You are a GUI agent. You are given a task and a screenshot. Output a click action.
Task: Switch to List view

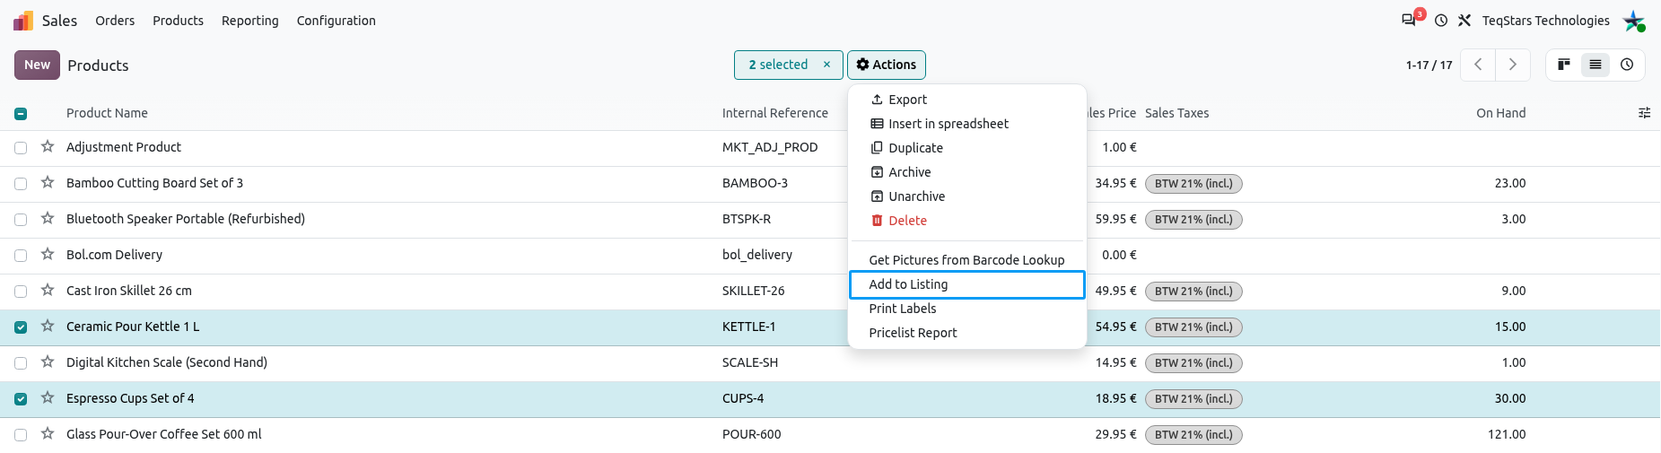coord(1595,65)
